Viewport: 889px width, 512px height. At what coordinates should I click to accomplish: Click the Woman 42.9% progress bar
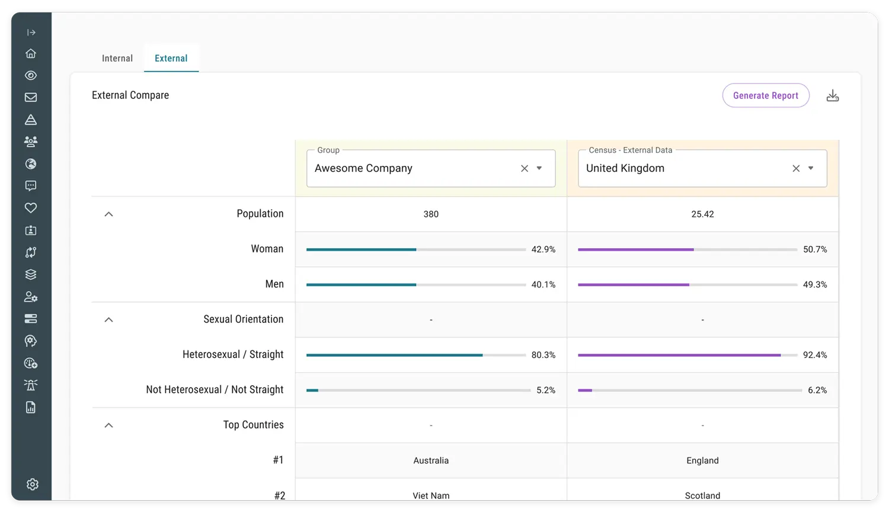(x=415, y=249)
